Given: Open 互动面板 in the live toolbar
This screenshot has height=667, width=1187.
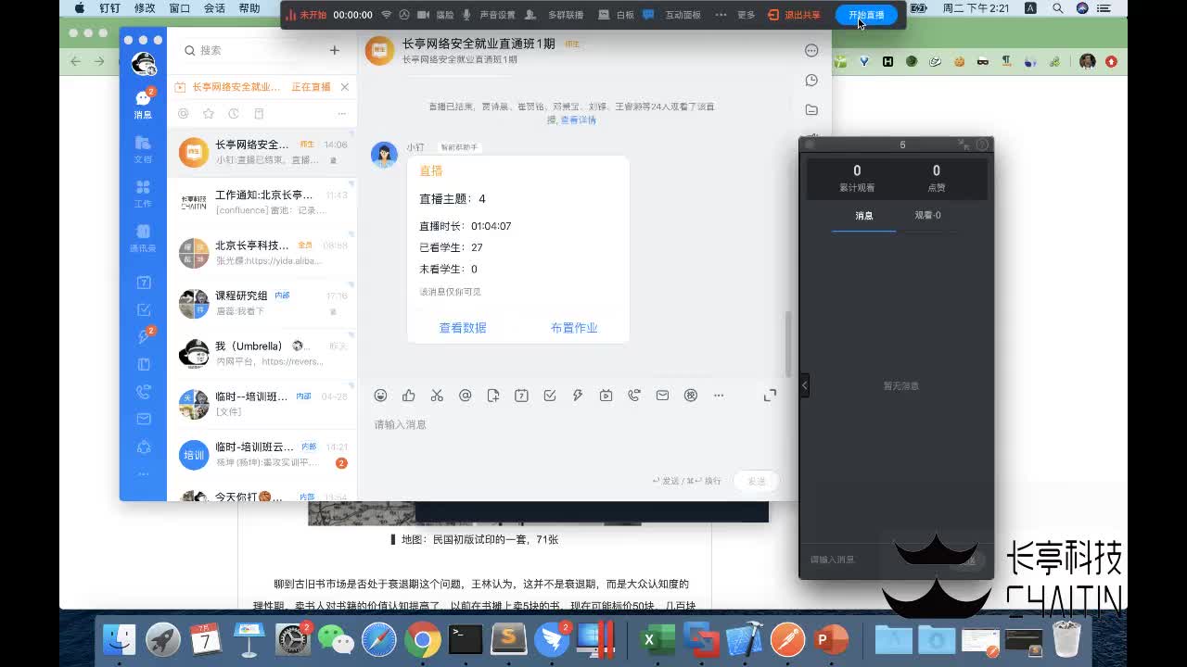Looking at the screenshot, I should point(672,15).
